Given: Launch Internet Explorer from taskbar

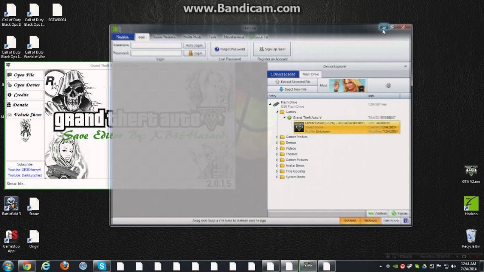Looking at the screenshot, I should pos(46,266).
